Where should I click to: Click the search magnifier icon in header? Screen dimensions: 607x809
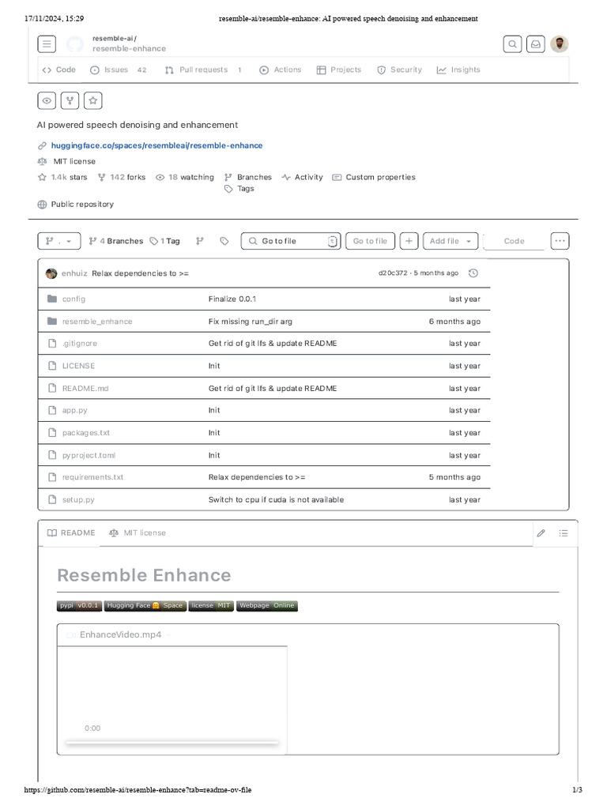click(513, 44)
